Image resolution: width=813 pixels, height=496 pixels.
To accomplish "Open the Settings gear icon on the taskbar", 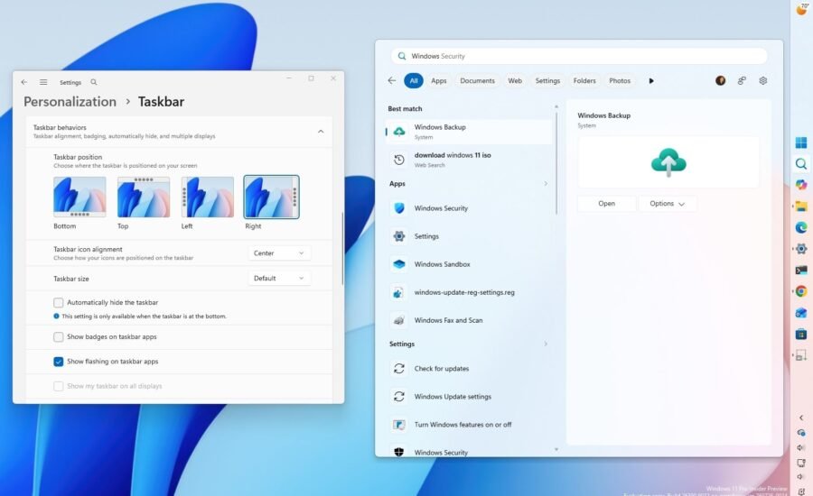I will click(x=801, y=249).
